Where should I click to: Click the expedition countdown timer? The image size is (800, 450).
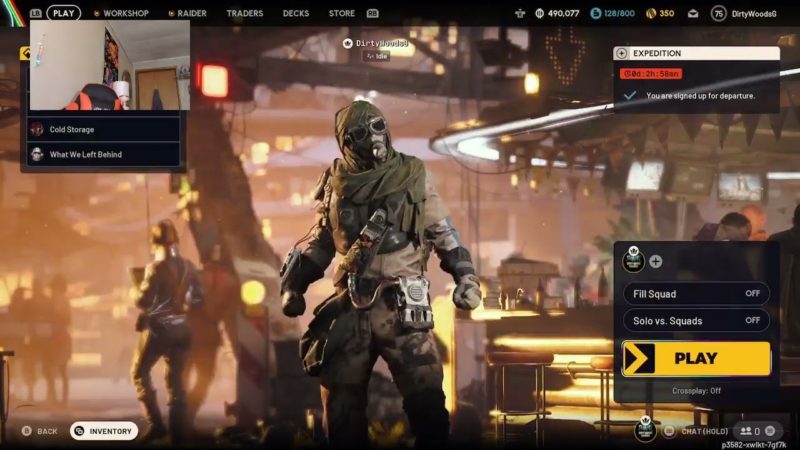[651, 74]
